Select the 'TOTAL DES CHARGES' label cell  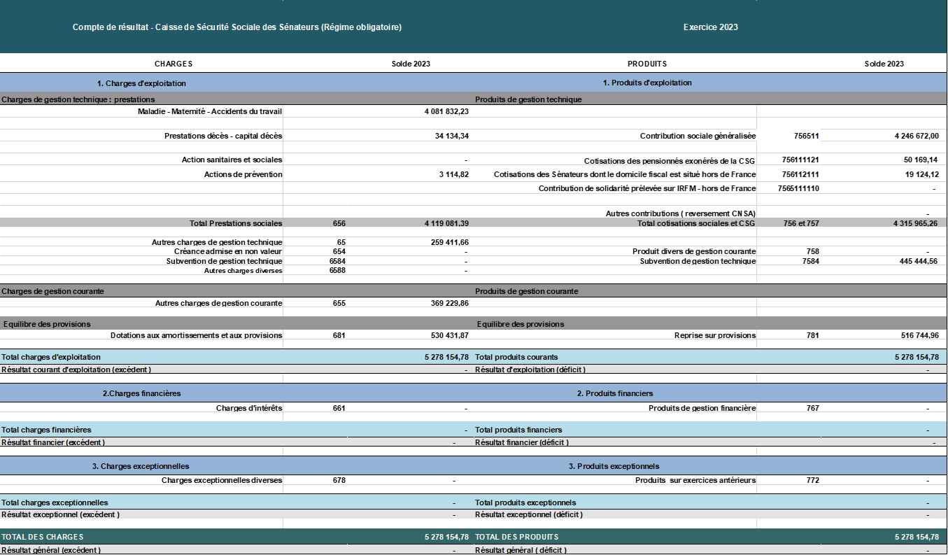[43, 537]
